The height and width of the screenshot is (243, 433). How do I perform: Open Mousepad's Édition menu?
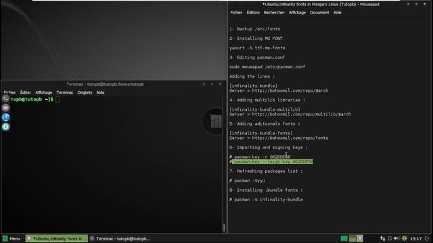tap(253, 13)
